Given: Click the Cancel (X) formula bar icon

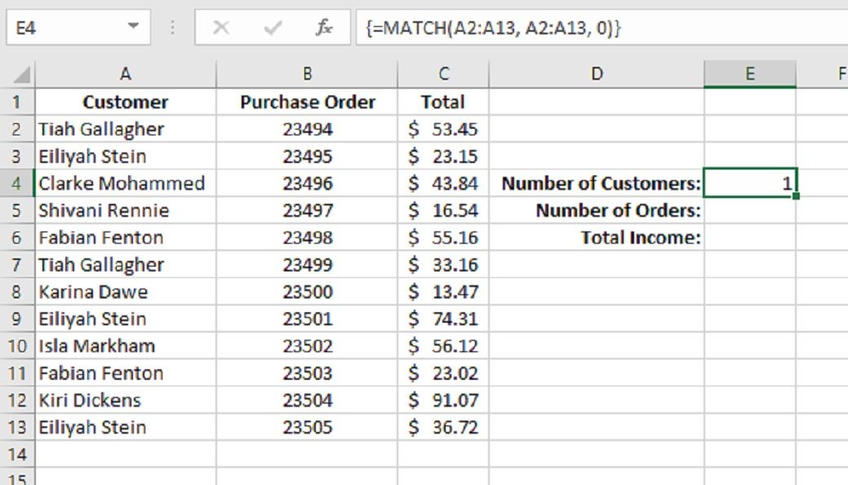Looking at the screenshot, I should (x=220, y=27).
